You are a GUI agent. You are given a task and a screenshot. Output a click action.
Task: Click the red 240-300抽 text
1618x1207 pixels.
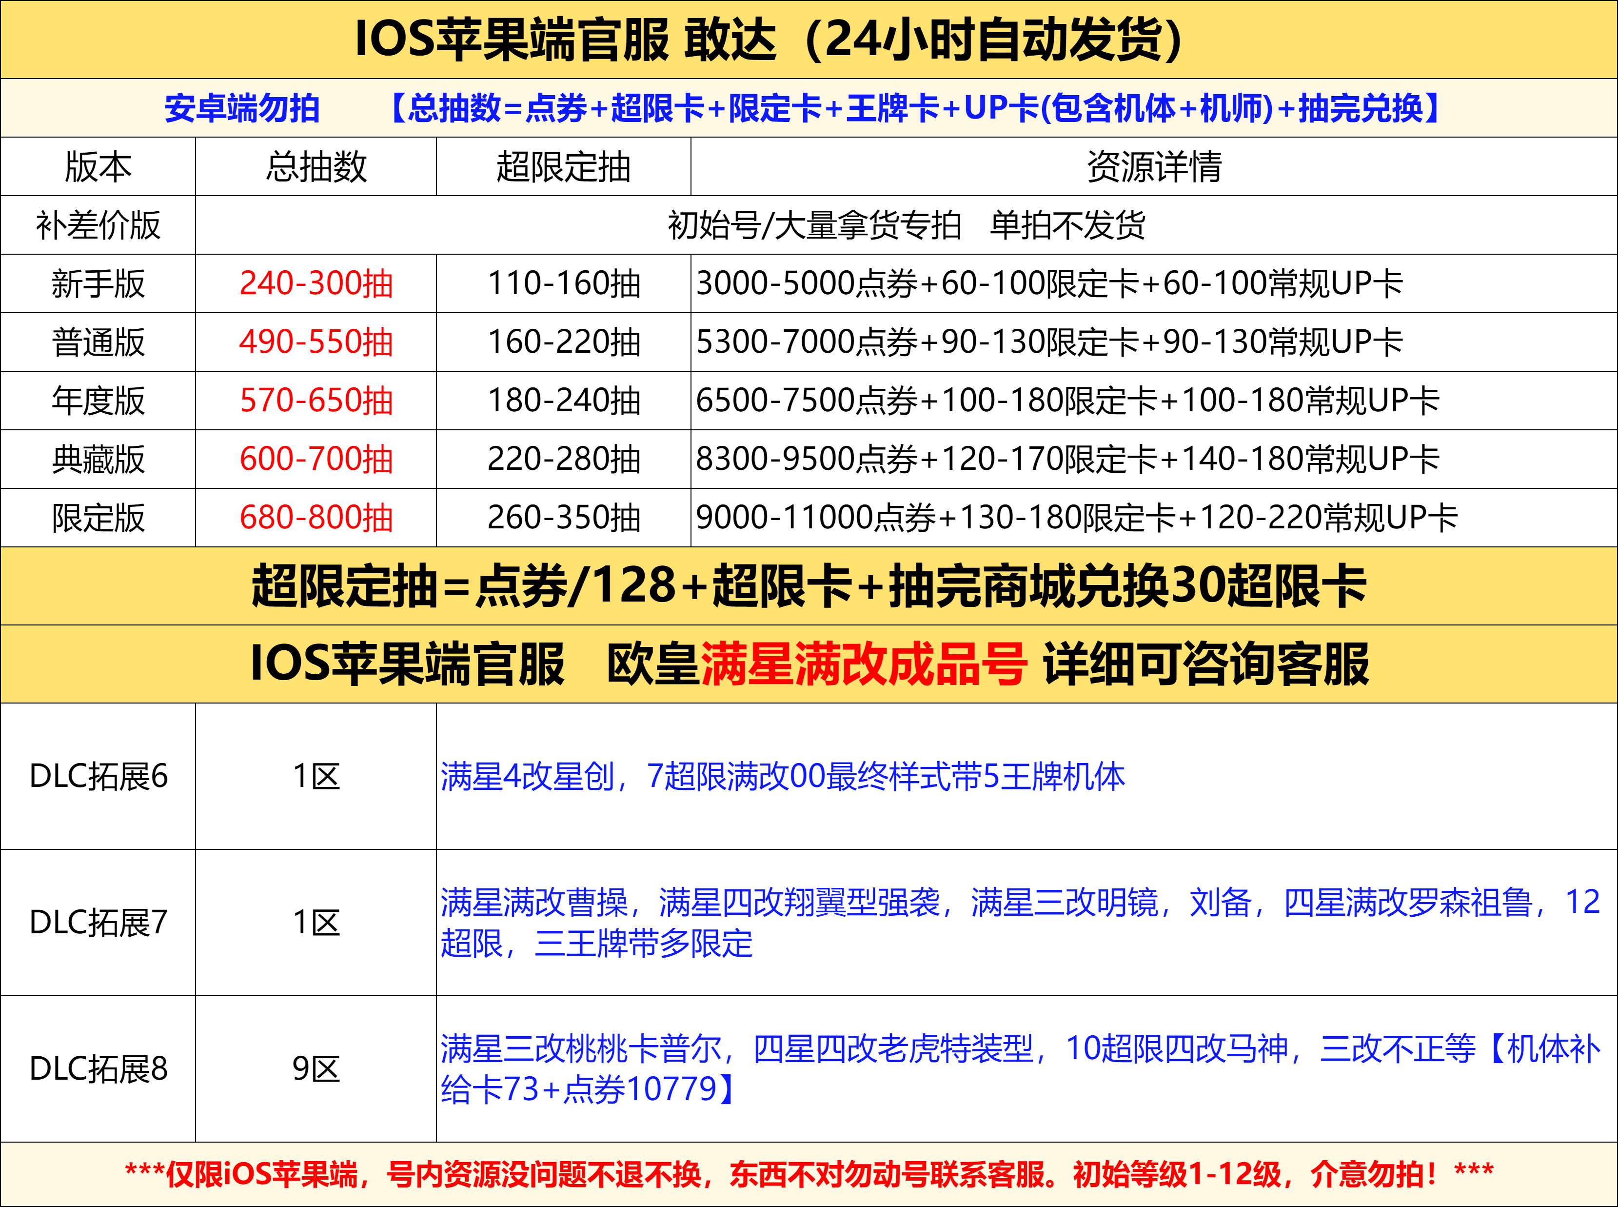(316, 283)
